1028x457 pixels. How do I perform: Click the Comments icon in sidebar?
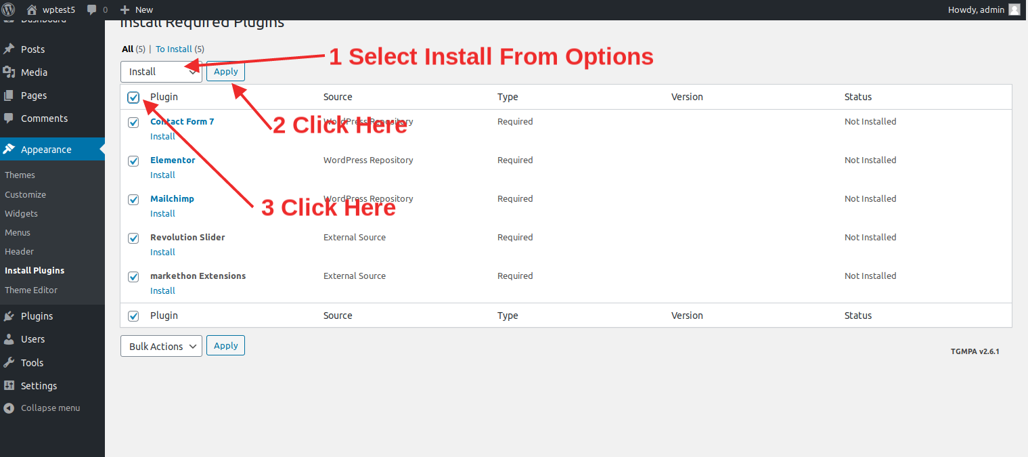[9, 118]
